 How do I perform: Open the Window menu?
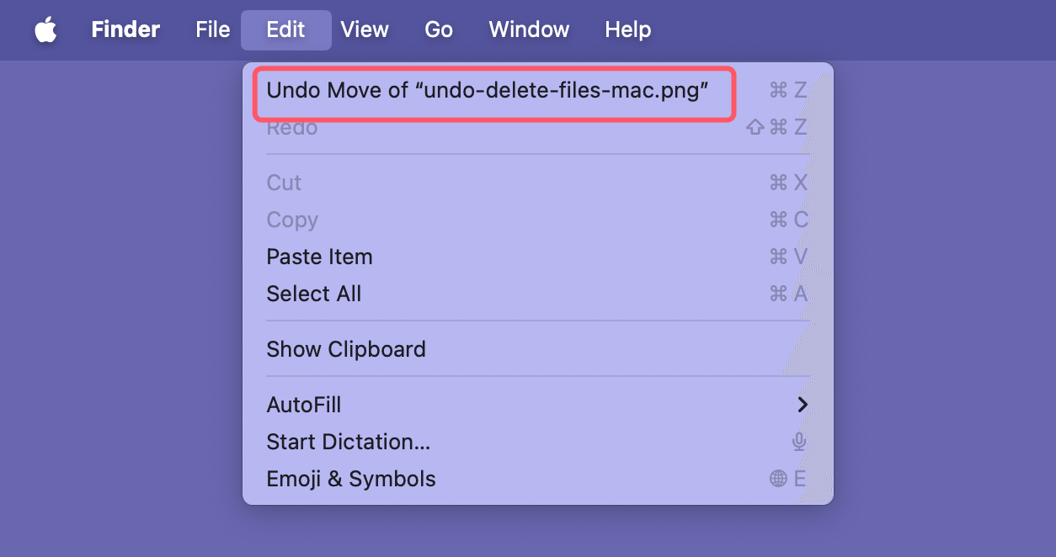528,29
